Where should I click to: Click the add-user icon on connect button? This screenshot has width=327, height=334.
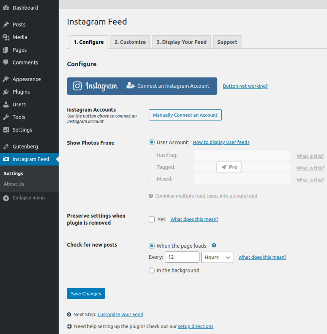click(130, 85)
